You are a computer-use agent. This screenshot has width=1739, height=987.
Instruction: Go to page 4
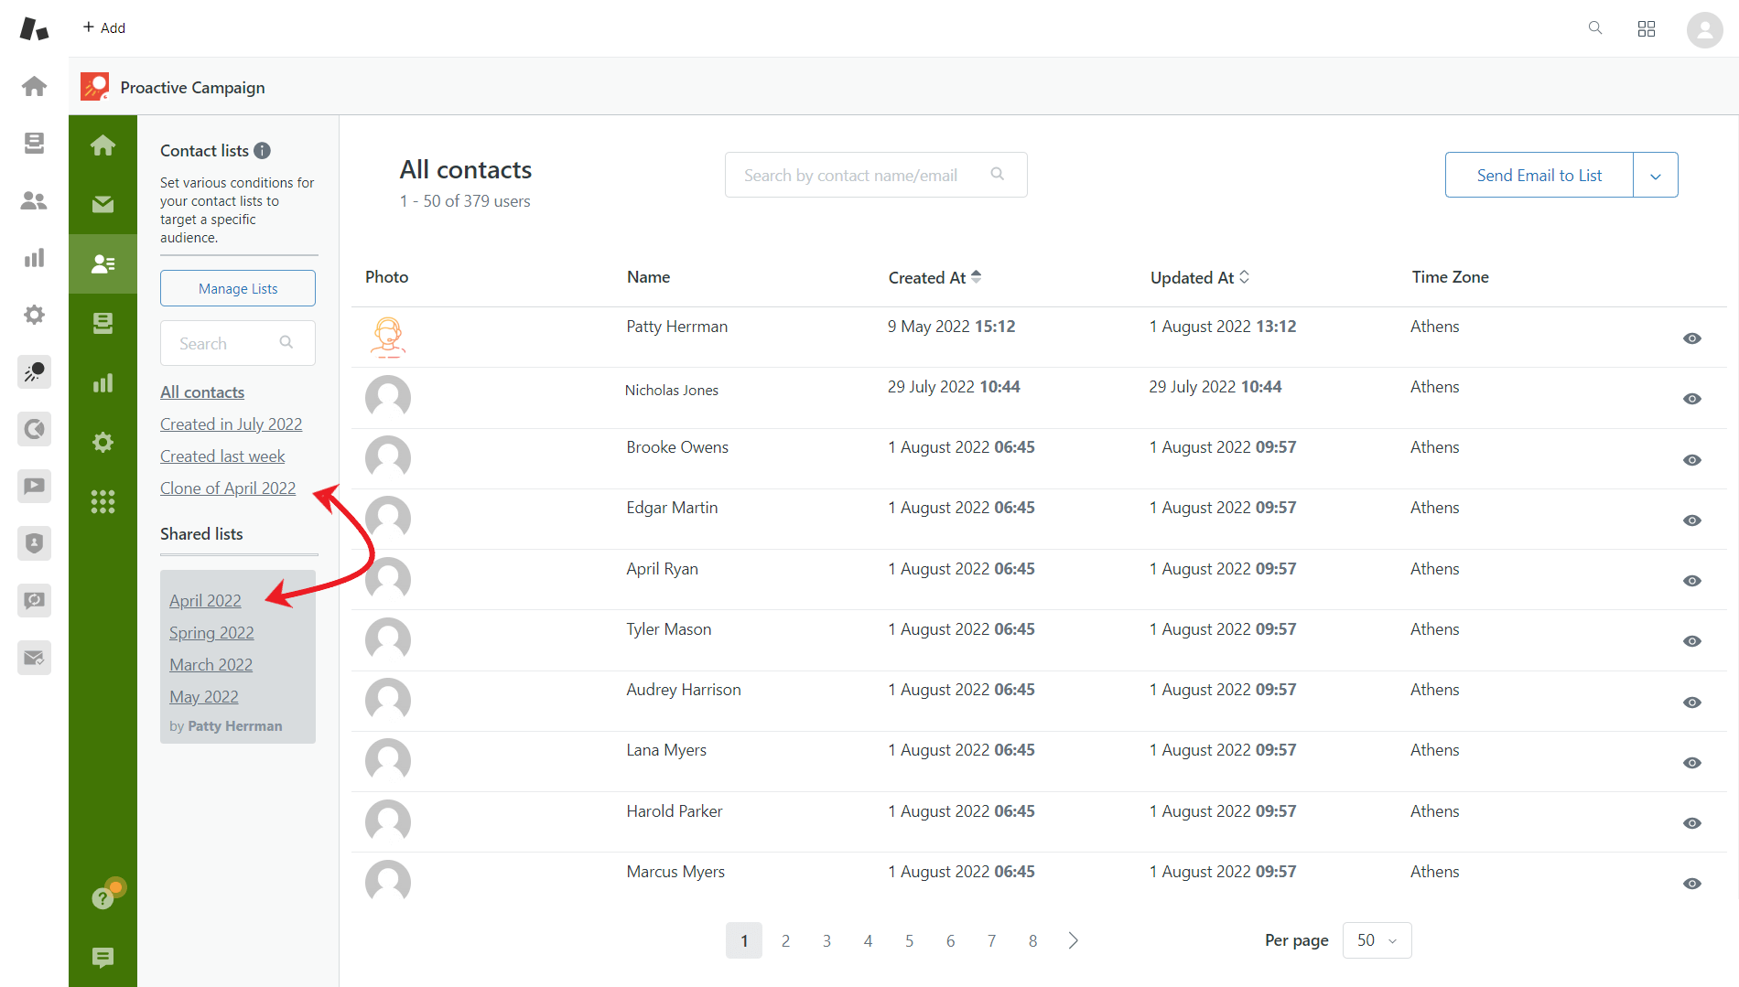pyautogui.click(x=868, y=940)
